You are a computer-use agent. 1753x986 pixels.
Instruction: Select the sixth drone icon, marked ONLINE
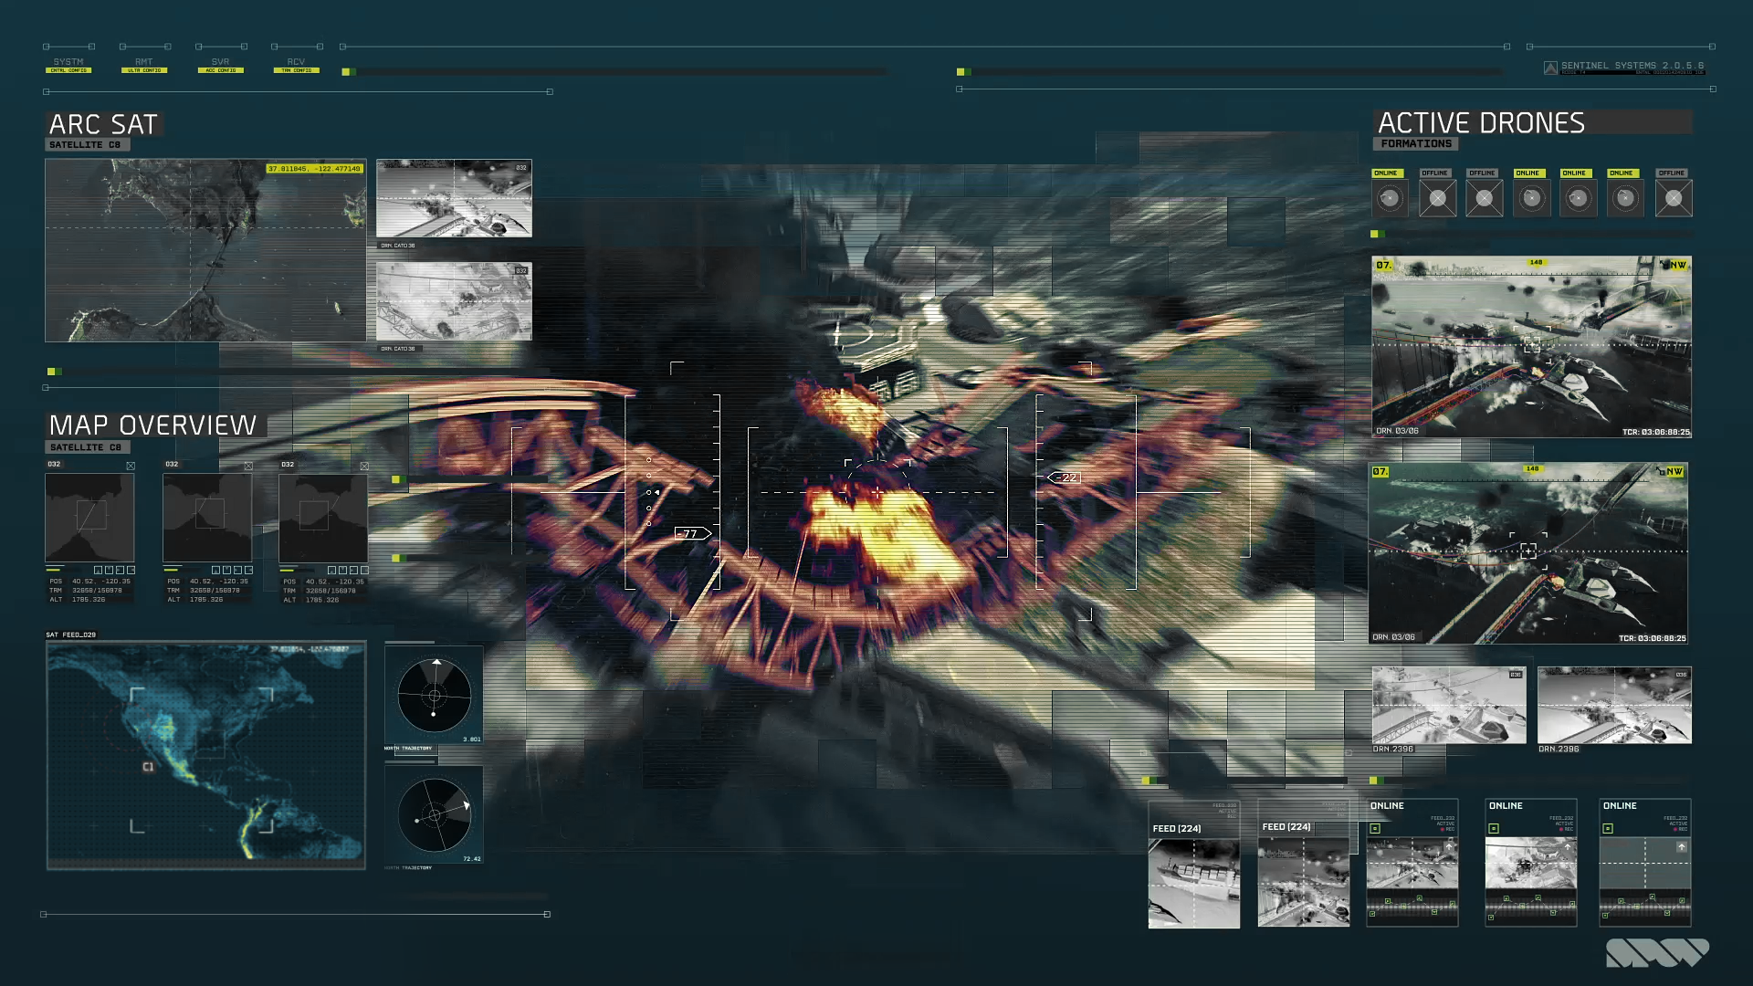point(1626,198)
